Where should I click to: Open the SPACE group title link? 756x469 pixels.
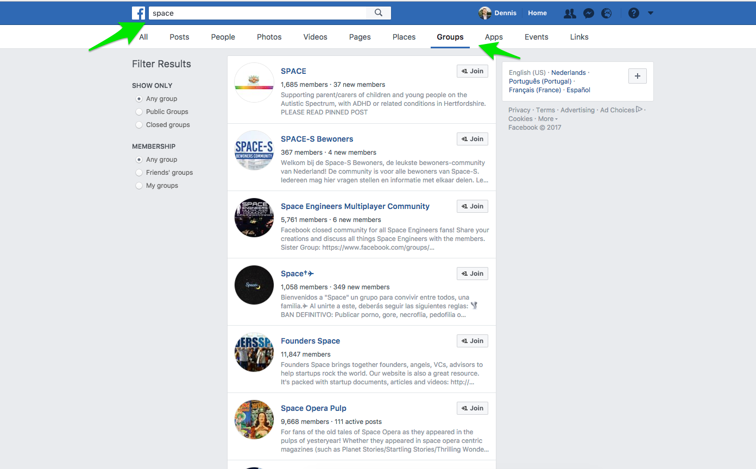click(293, 71)
